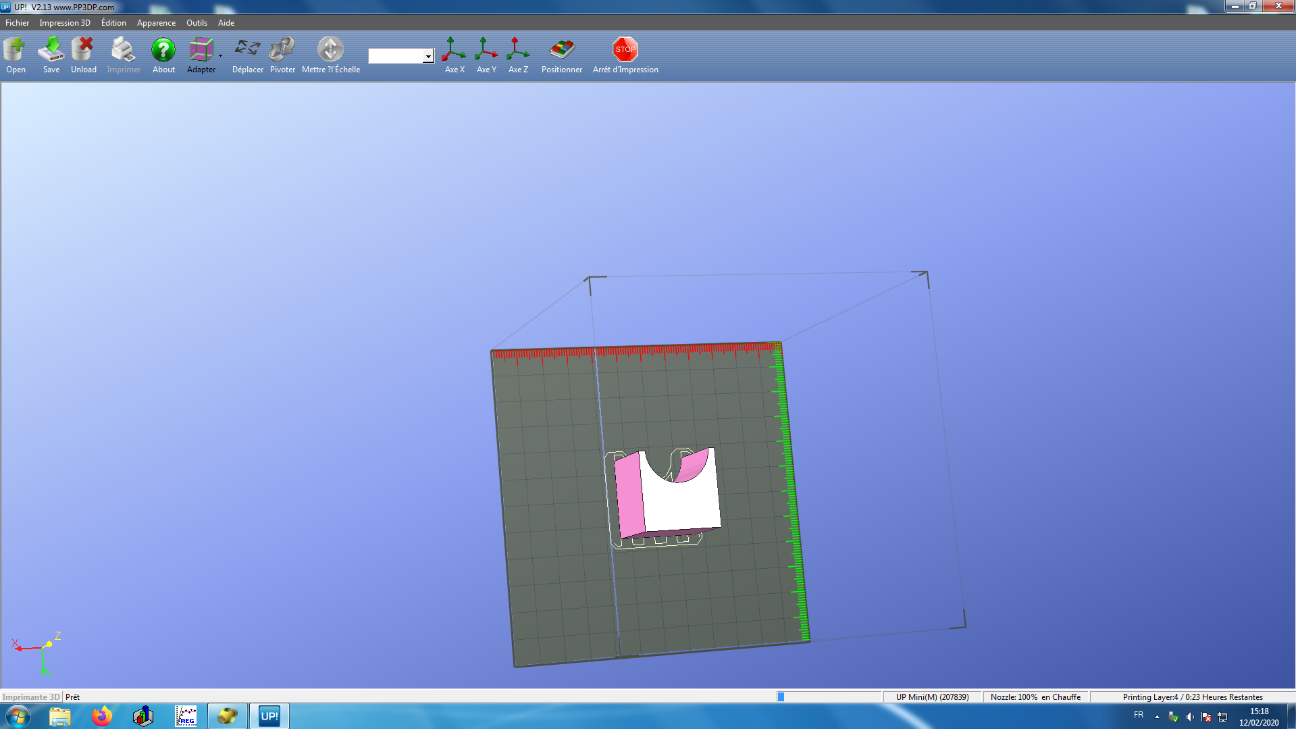Unload the current model
The image size is (1296, 729).
[x=83, y=51]
